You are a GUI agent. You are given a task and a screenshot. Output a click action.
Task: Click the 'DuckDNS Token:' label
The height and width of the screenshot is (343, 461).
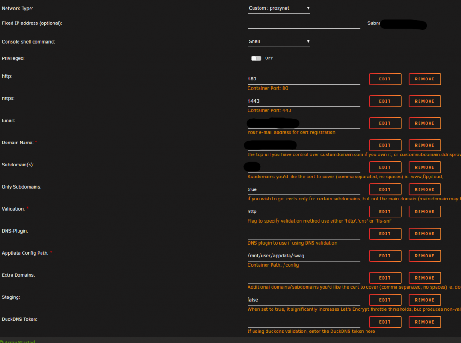point(19,319)
